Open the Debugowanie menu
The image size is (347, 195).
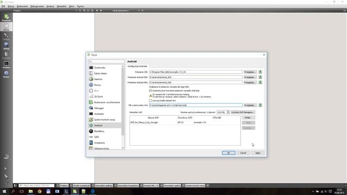coord(37,6)
